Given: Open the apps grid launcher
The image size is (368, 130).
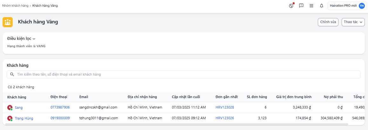Looking at the screenshot, I should click(x=311, y=6).
